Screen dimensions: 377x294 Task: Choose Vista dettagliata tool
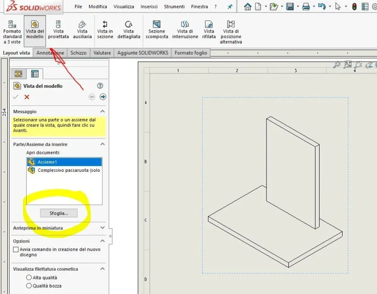(x=129, y=30)
